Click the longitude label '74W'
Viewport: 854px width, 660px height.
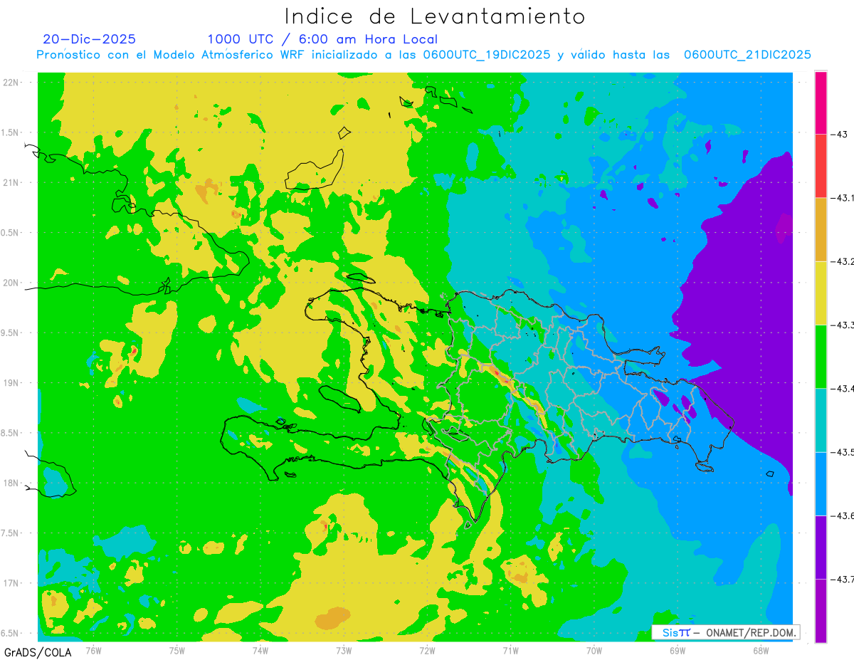click(260, 651)
